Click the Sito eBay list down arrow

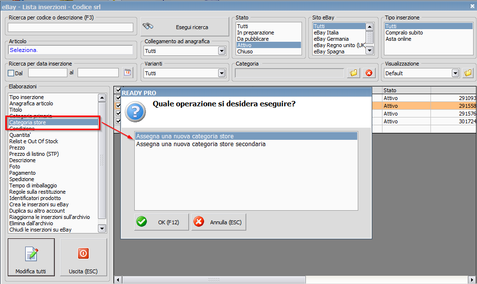(369, 50)
